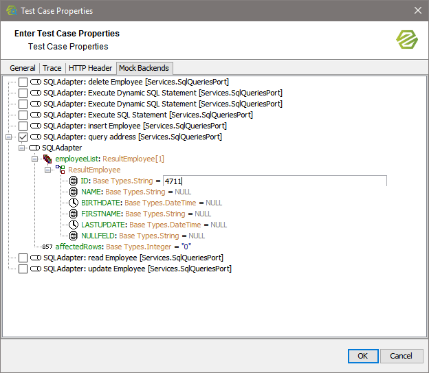Click the ResultEmployee class structure icon
This screenshot has width=429, height=373.
click(x=60, y=170)
